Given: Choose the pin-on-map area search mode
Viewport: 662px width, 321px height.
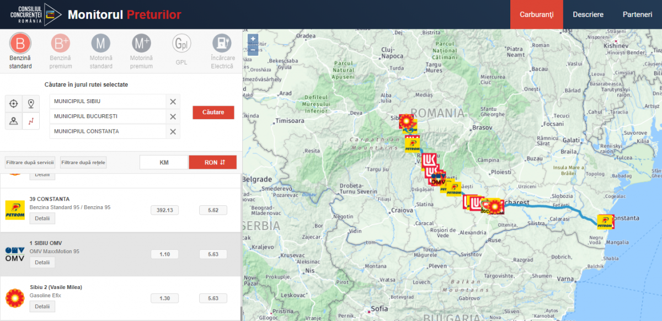Looking at the screenshot, I should (x=14, y=121).
